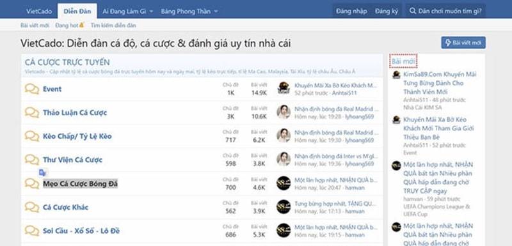Image resolution: width=512 pixels, height=246 pixels.
Task: Click the Soi Cầu - Xổ Số bubble icon
Action: [x=31, y=231]
